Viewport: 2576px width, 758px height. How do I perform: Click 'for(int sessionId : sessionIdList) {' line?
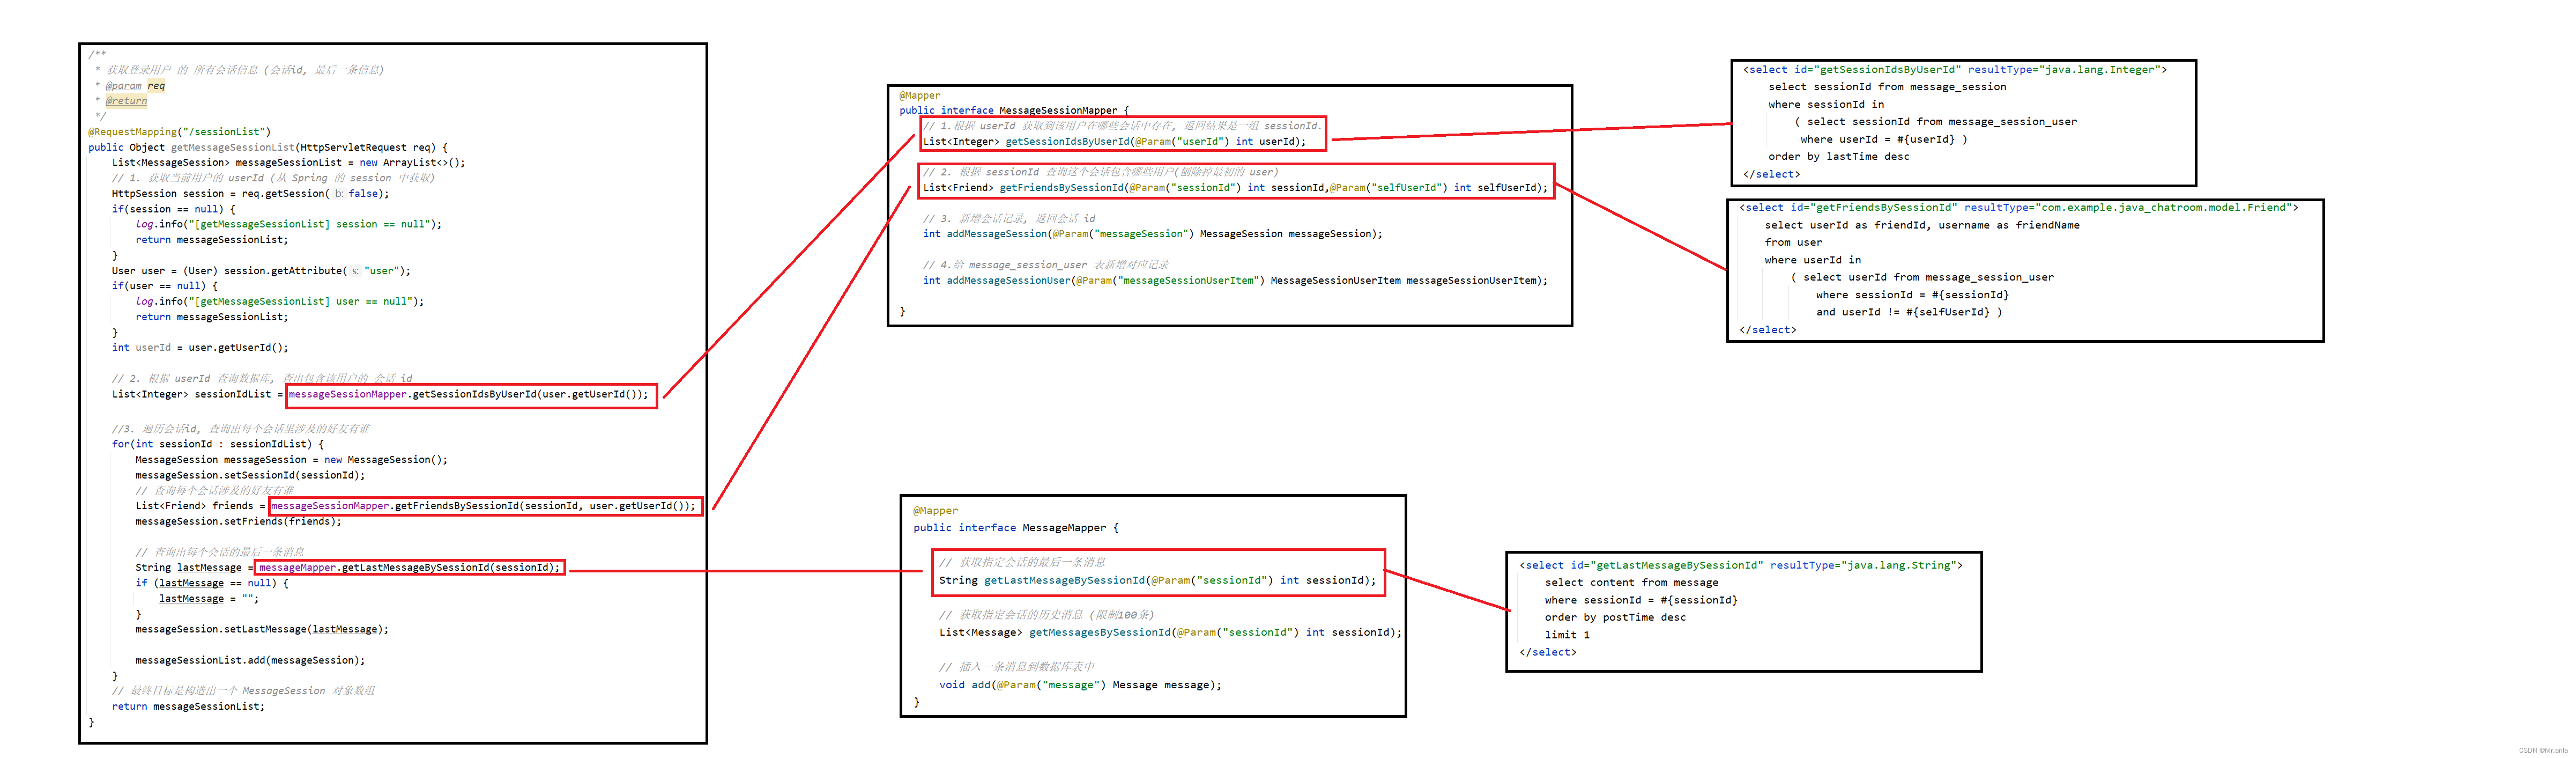click(218, 444)
